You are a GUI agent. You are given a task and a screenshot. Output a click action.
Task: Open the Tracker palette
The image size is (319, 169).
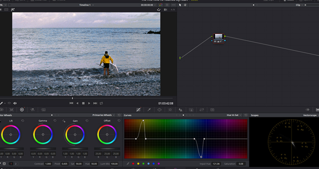pyautogui.click(x=170, y=109)
